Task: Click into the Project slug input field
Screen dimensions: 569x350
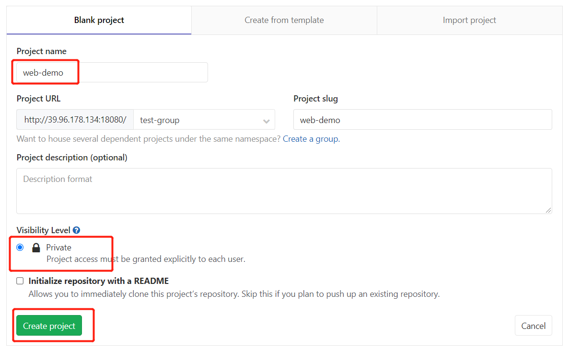Action: pos(423,120)
